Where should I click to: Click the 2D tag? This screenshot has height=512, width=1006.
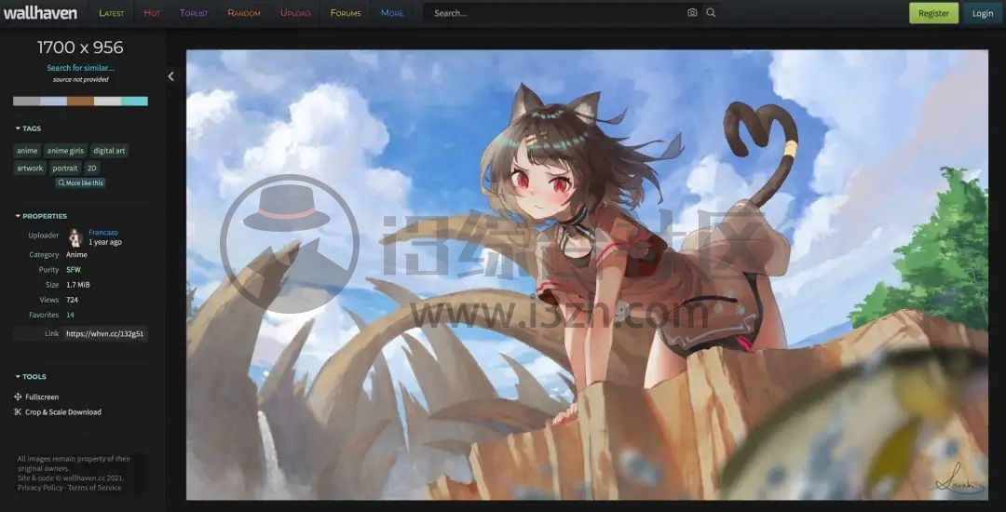[91, 168]
